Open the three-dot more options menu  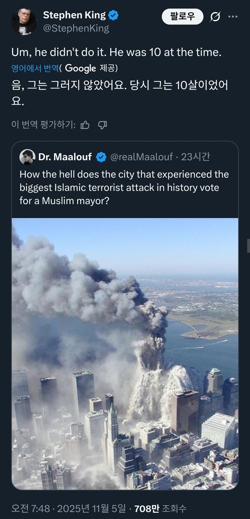coord(233,17)
